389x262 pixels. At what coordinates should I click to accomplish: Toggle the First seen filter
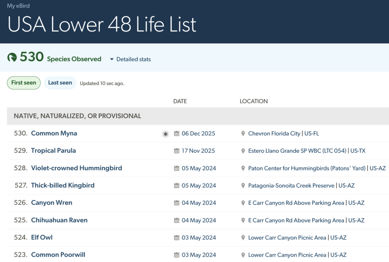click(24, 83)
